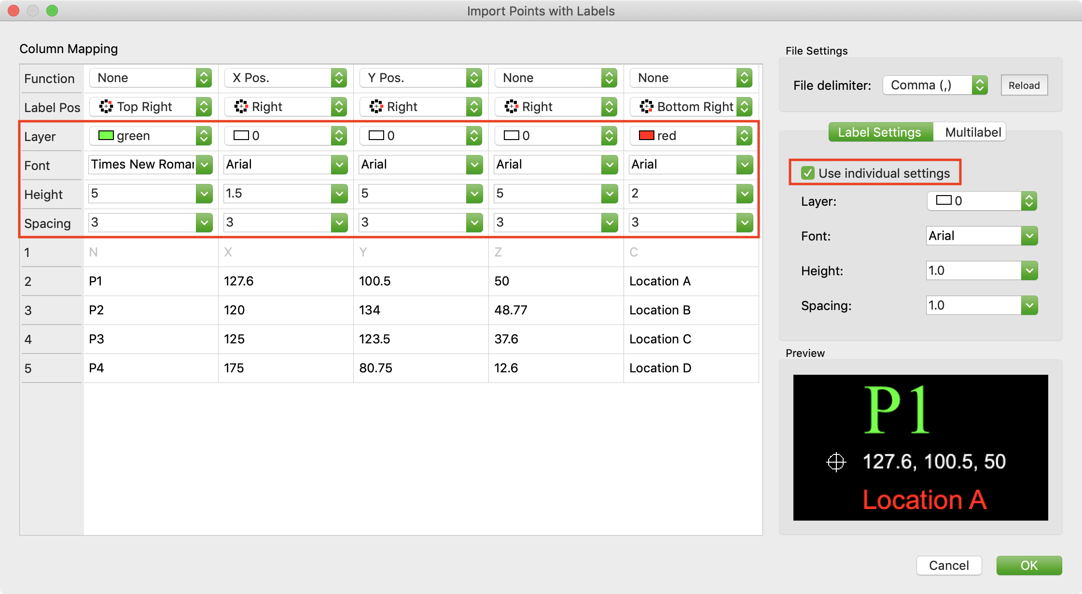Click the Location A table cell

660,281
